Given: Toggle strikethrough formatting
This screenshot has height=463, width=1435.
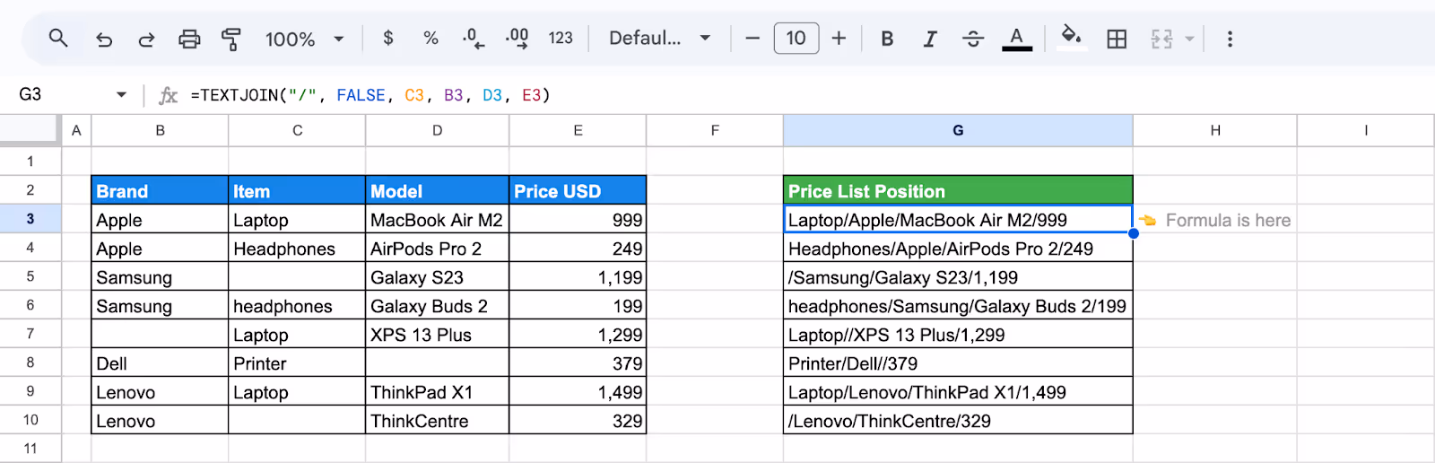Looking at the screenshot, I should tap(973, 39).
